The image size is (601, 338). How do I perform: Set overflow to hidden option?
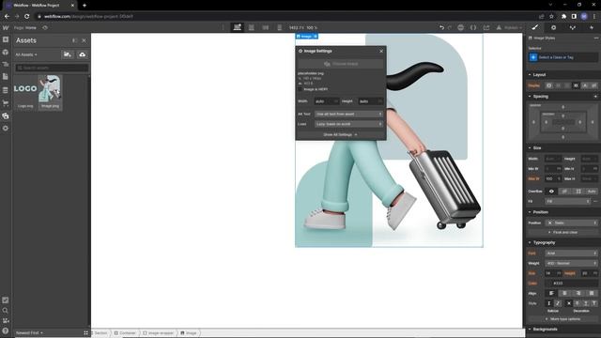click(x=564, y=192)
